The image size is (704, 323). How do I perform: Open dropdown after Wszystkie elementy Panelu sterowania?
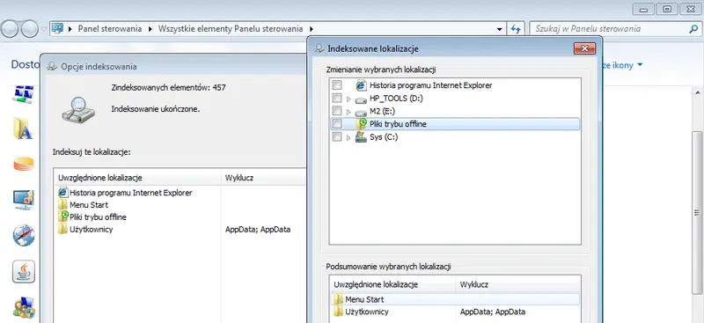point(312,29)
